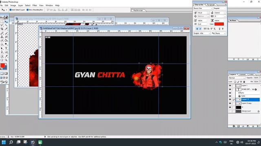Open the taskbar Search icon

click(11, 142)
